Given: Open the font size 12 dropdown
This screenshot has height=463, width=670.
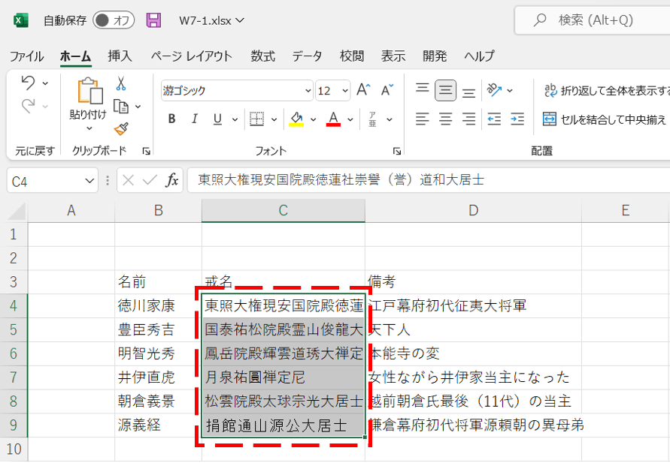Looking at the screenshot, I should (345, 90).
